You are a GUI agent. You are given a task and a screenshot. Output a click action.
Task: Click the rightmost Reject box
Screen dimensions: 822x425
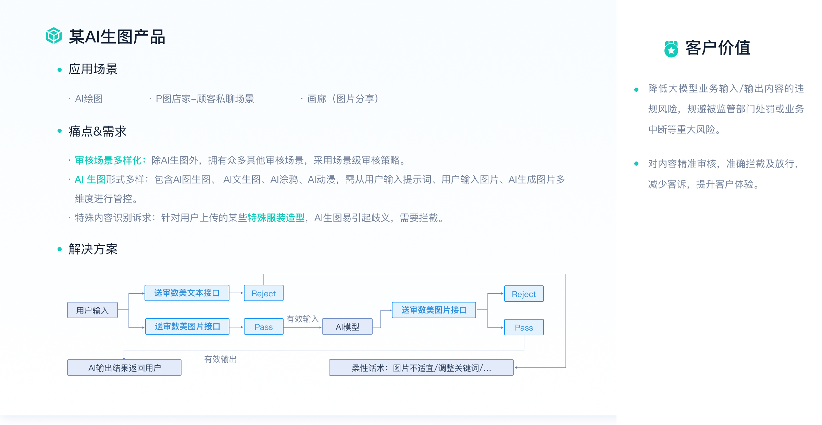click(x=523, y=294)
